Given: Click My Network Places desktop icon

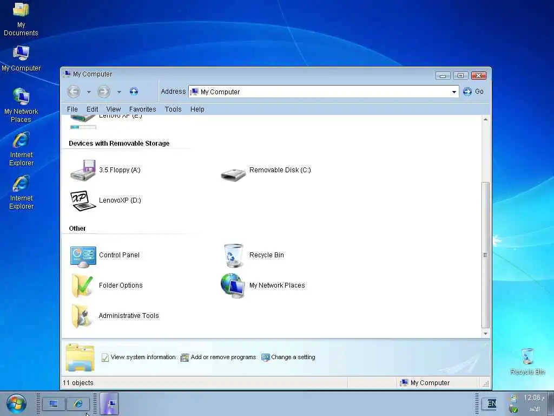Looking at the screenshot, I should click(21, 106).
